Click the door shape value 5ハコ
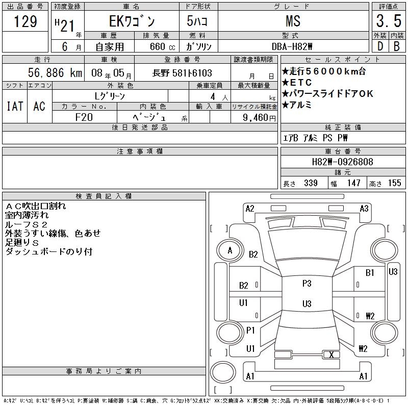408x408 pixels. (197, 21)
